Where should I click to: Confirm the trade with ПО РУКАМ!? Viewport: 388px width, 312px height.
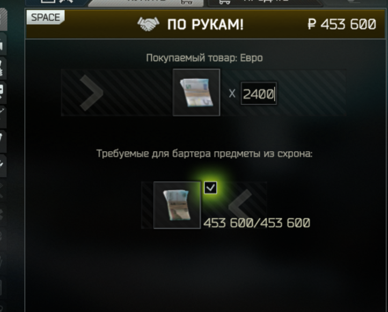click(x=205, y=25)
